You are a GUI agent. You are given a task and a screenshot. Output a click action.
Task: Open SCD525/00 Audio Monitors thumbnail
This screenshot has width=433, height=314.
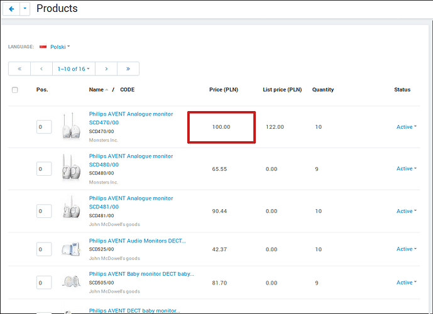pos(71,249)
